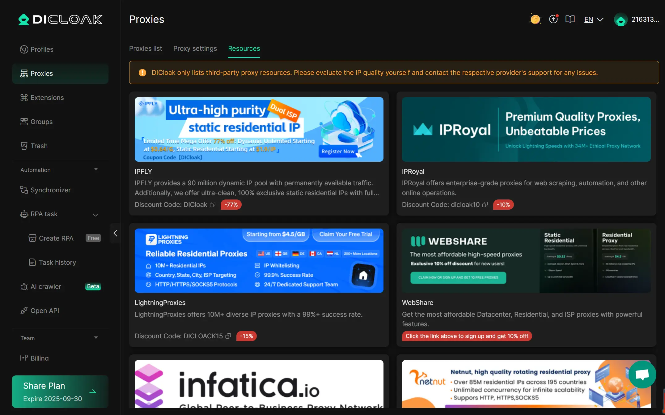Copy the dicloak10 discount code icon

(485, 205)
